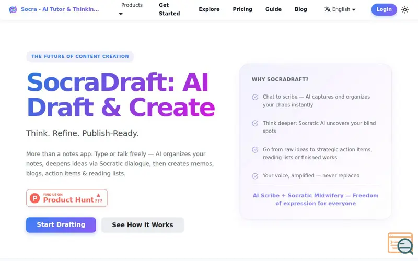Screen dimensions: 418x261
Task: Open the Socra - AI Tutor home link
Action: [54, 9]
